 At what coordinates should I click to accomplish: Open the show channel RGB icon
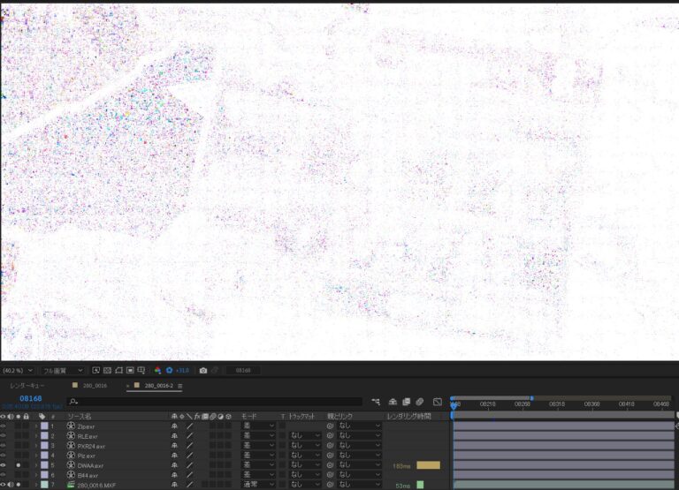(x=157, y=370)
